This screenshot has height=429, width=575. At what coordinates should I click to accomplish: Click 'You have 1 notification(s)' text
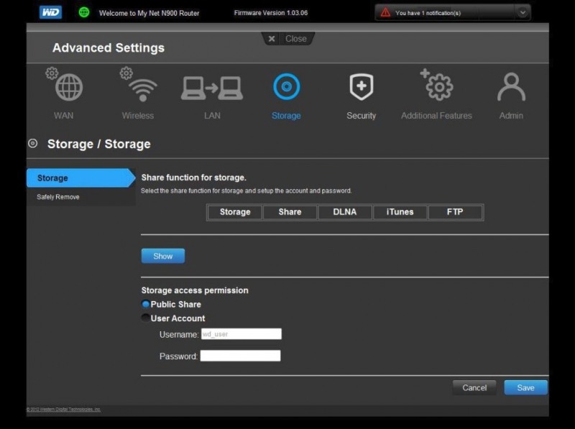[x=428, y=13]
